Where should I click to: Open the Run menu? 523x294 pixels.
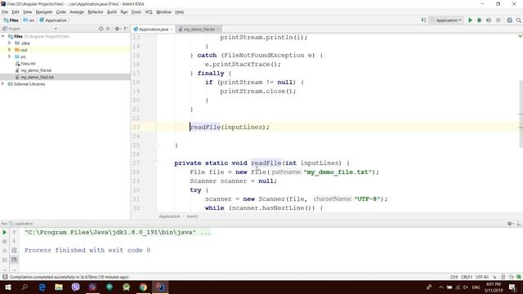point(124,12)
